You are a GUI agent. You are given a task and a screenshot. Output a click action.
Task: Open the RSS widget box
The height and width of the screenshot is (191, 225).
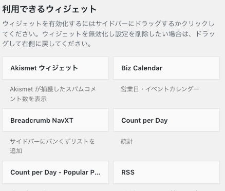pos(166,172)
